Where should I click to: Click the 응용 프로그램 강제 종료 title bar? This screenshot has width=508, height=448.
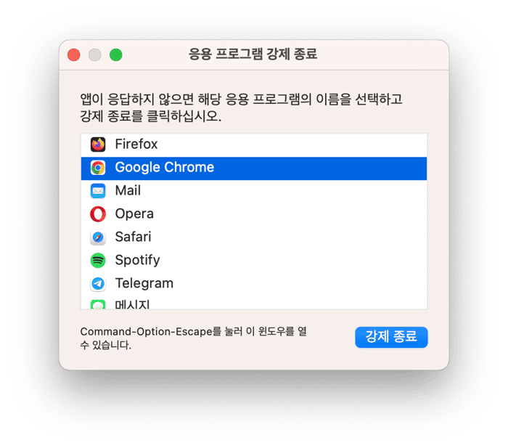(x=253, y=54)
